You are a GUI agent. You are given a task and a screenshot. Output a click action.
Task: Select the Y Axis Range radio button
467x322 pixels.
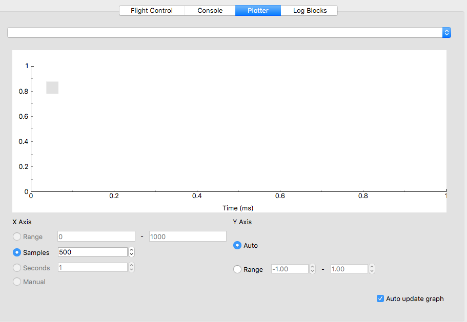click(x=237, y=269)
